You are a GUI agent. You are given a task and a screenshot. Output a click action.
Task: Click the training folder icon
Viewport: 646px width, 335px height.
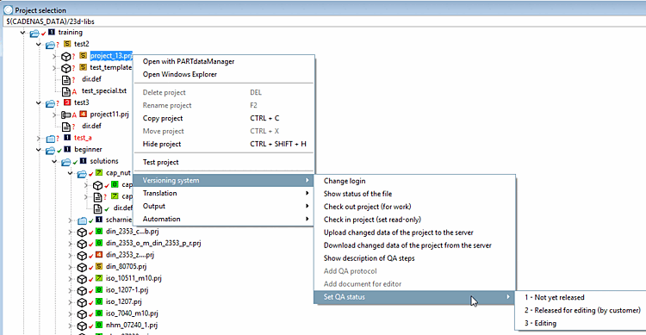[x=34, y=33]
